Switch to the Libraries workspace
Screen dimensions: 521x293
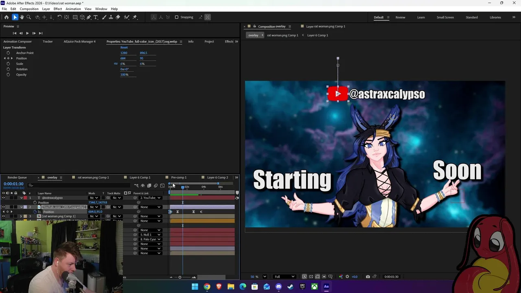pos(495,17)
